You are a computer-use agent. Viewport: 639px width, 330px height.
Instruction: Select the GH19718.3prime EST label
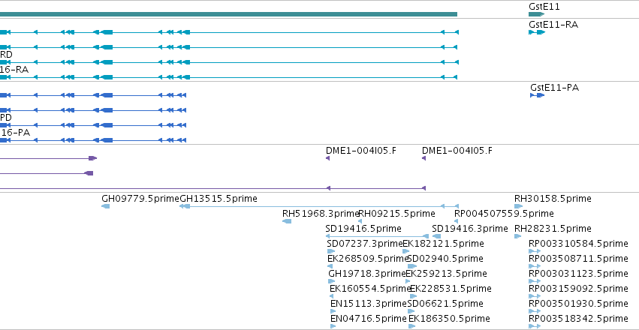tap(366, 274)
